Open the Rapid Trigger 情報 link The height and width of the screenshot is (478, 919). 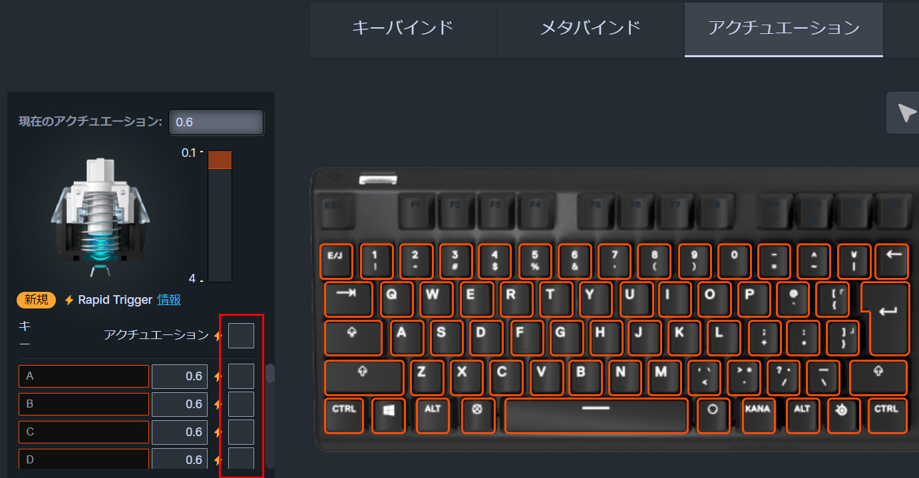(x=169, y=300)
